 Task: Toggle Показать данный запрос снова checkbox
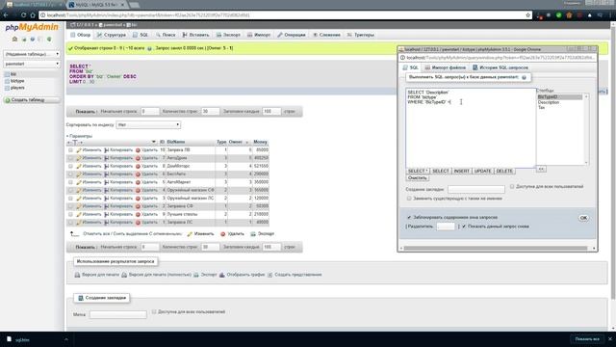[x=464, y=227]
